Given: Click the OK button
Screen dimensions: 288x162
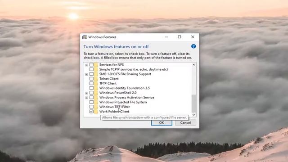Looking at the screenshot, I should [162, 123].
